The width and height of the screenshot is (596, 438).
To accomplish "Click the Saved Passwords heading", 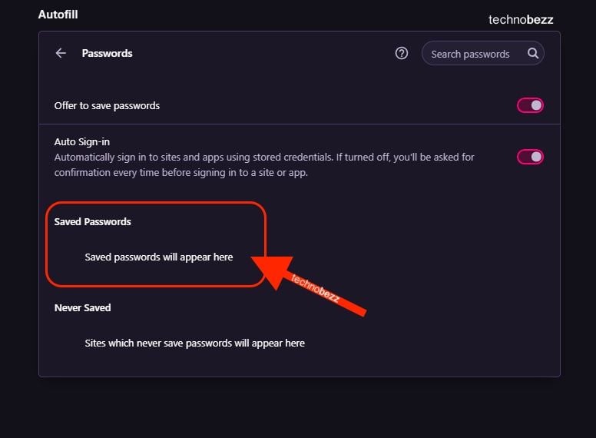I will pos(92,221).
